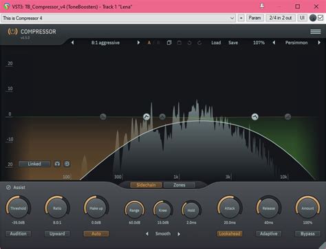
Task: Click the Param button
Action: [254, 18]
